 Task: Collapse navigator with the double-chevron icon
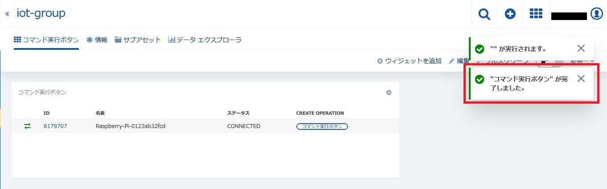pyautogui.click(x=7, y=14)
